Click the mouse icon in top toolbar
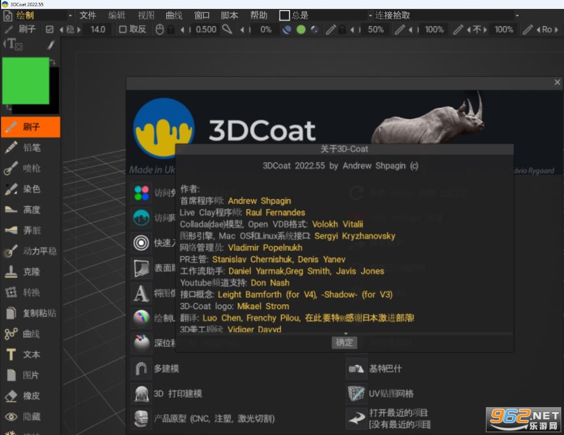The image size is (564, 435). point(160,30)
